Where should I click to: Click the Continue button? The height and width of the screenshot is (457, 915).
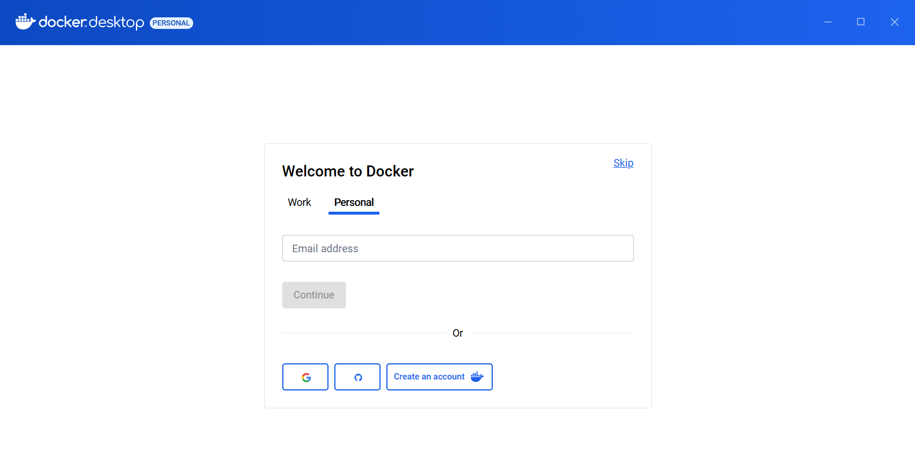[x=314, y=295]
